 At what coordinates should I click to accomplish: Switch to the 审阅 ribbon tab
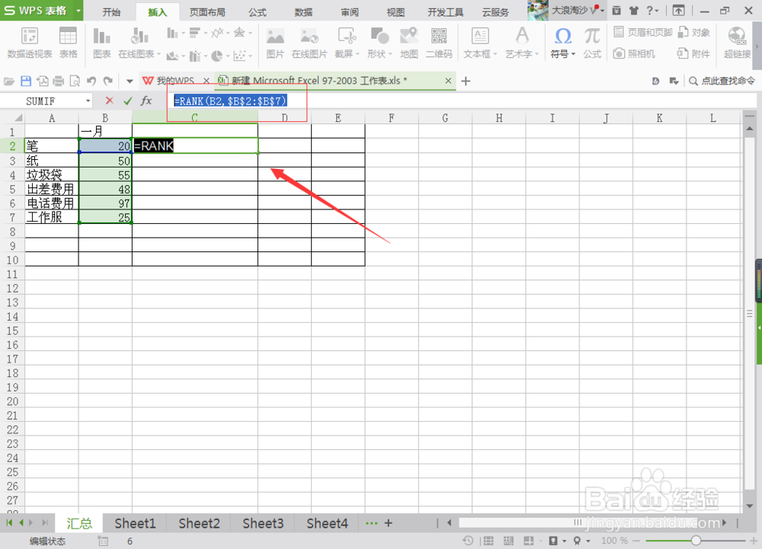pos(350,12)
